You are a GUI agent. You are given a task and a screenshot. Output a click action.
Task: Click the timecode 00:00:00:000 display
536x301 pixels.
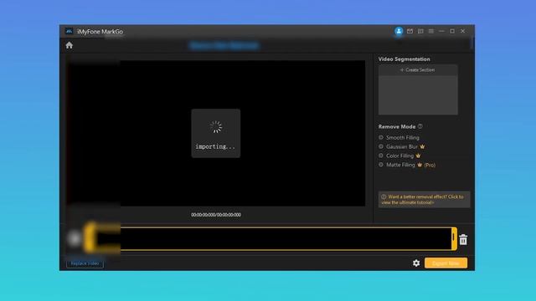pyautogui.click(x=216, y=215)
